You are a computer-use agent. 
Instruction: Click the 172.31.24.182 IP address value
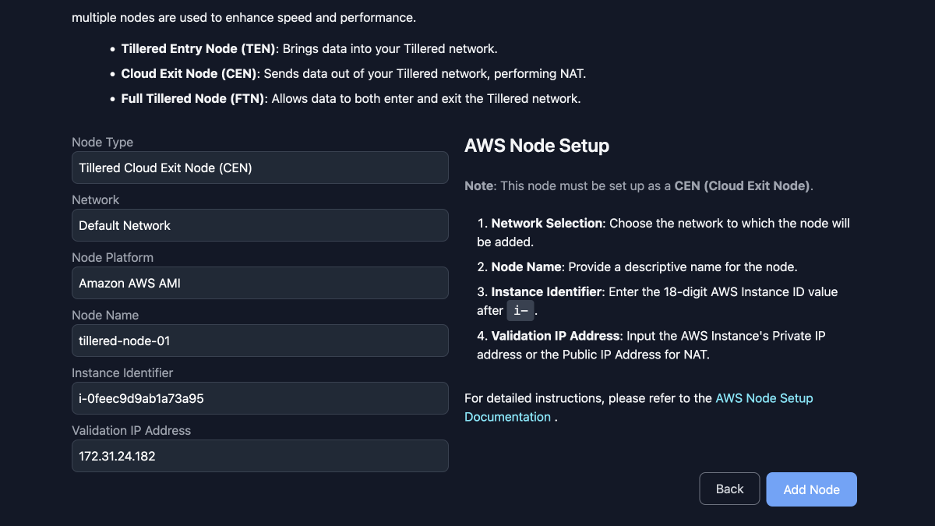point(260,456)
